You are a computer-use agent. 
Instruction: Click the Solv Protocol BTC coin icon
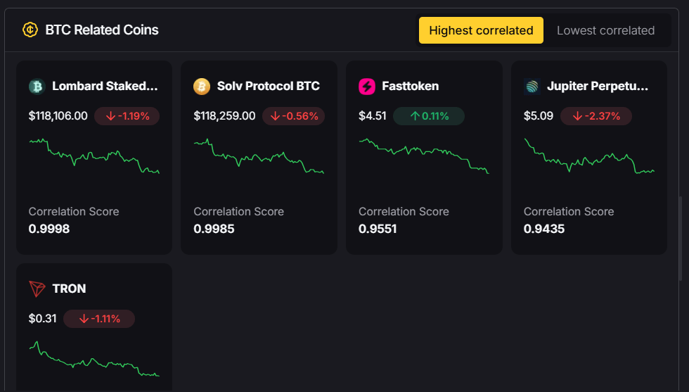coord(202,87)
